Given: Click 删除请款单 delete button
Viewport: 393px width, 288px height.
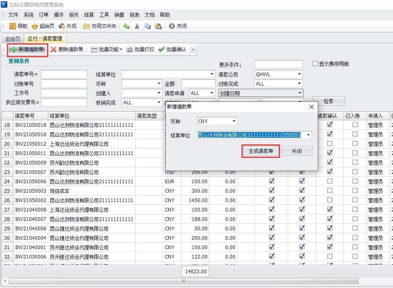Looking at the screenshot, I should tap(67, 49).
